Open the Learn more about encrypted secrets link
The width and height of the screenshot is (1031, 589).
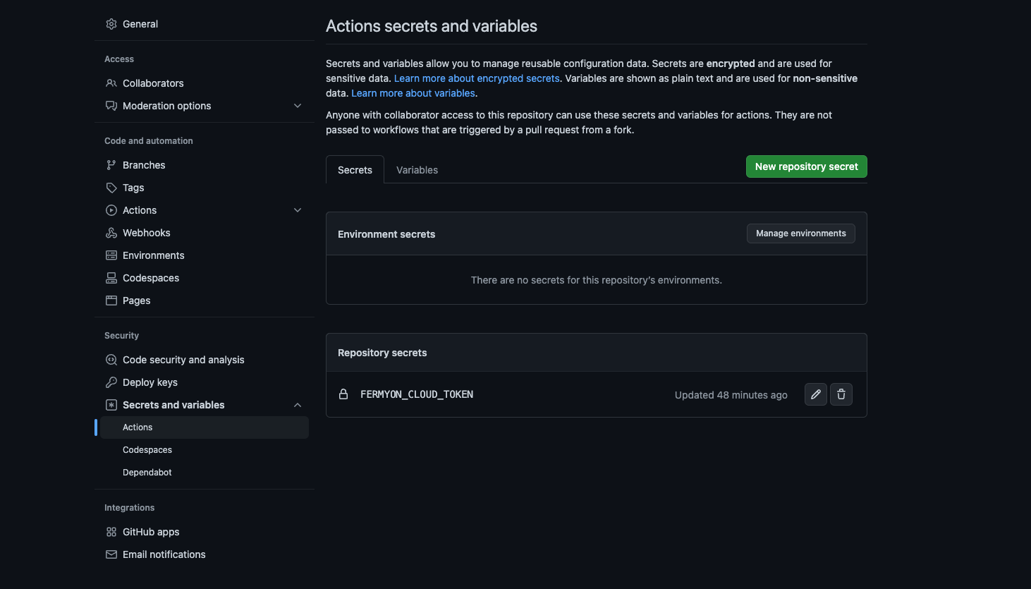click(x=477, y=78)
